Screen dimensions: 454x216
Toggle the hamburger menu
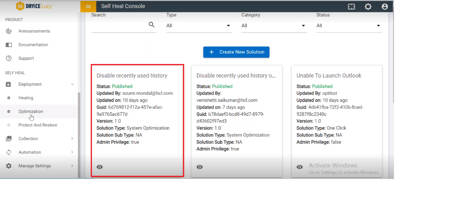point(88,6)
